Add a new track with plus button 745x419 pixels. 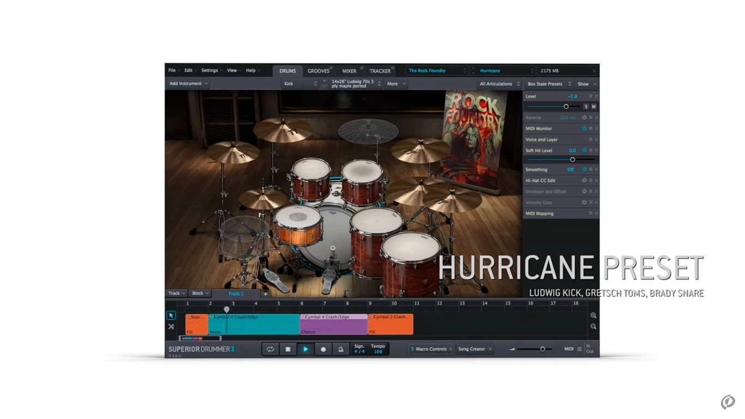click(x=266, y=294)
